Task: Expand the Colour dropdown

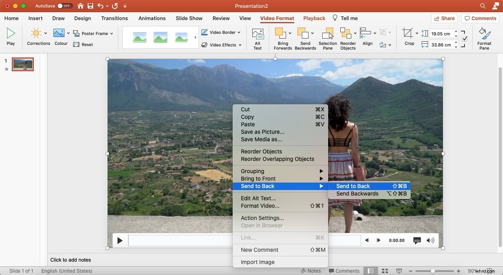Action: (x=68, y=33)
